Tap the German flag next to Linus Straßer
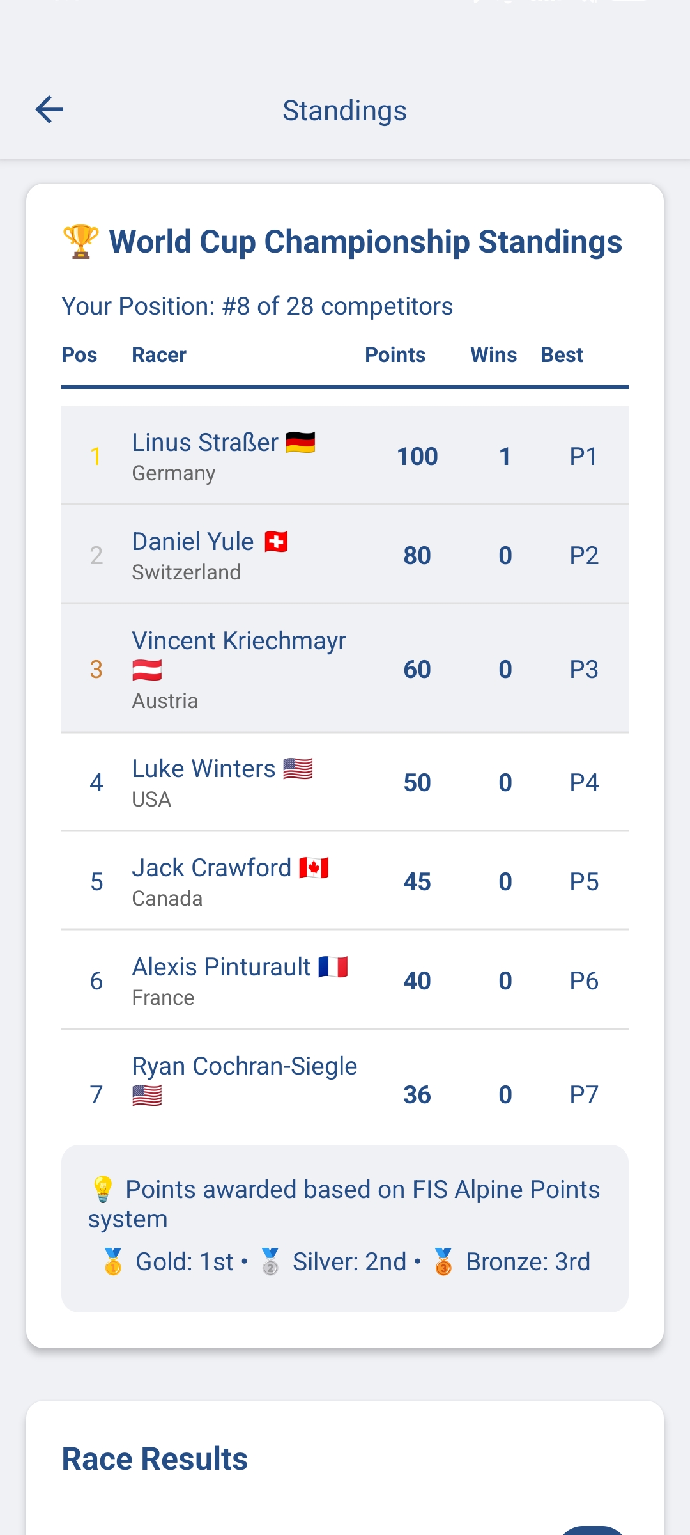This screenshot has height=1535, width=690. 300,442
